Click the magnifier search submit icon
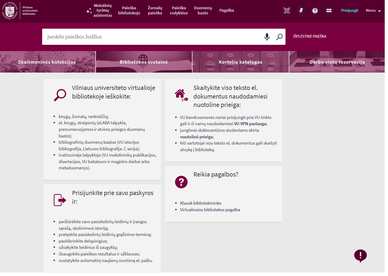This screenshot has width=388, height=276. click(279, 37)
